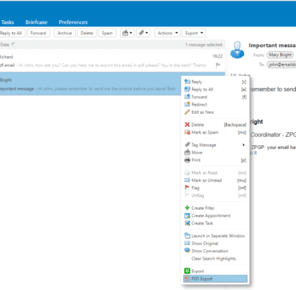Click the Print printer icon
The image size is (296, 290).
[x=187, y=160]
